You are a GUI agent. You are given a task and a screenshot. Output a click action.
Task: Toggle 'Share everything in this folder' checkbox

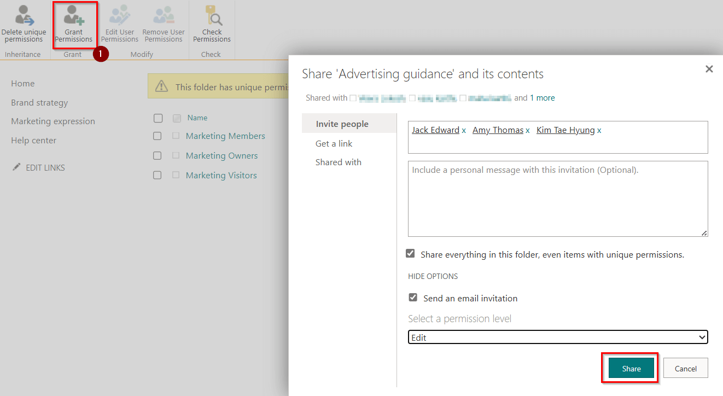click(x=410, y=254)
